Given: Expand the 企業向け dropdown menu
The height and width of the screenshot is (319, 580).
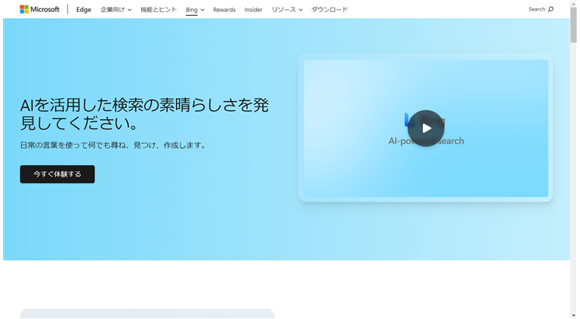Looking at the screenshot, I should 116,10.
